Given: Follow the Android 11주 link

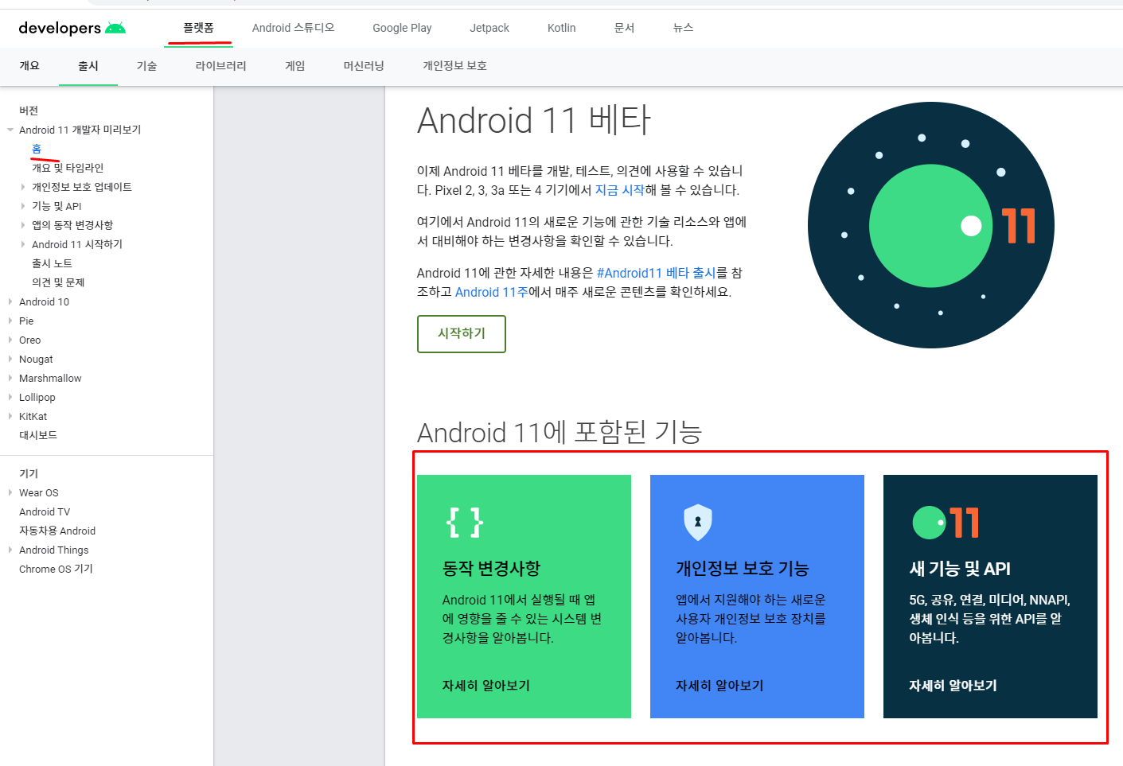Looking at the screenshot, I should click(492, 292).
